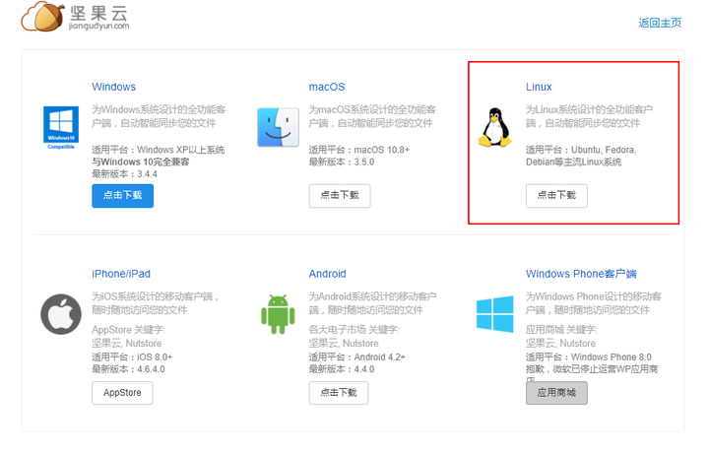709x453 pixels.
Task: Click the Apple logo icon
Action: click(x=61, y=314)
